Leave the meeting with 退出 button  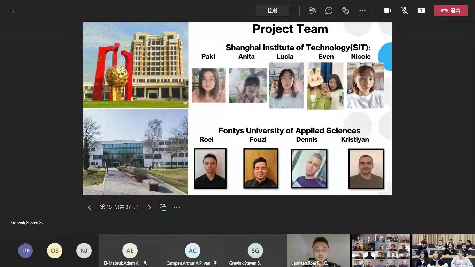[451, 10]
